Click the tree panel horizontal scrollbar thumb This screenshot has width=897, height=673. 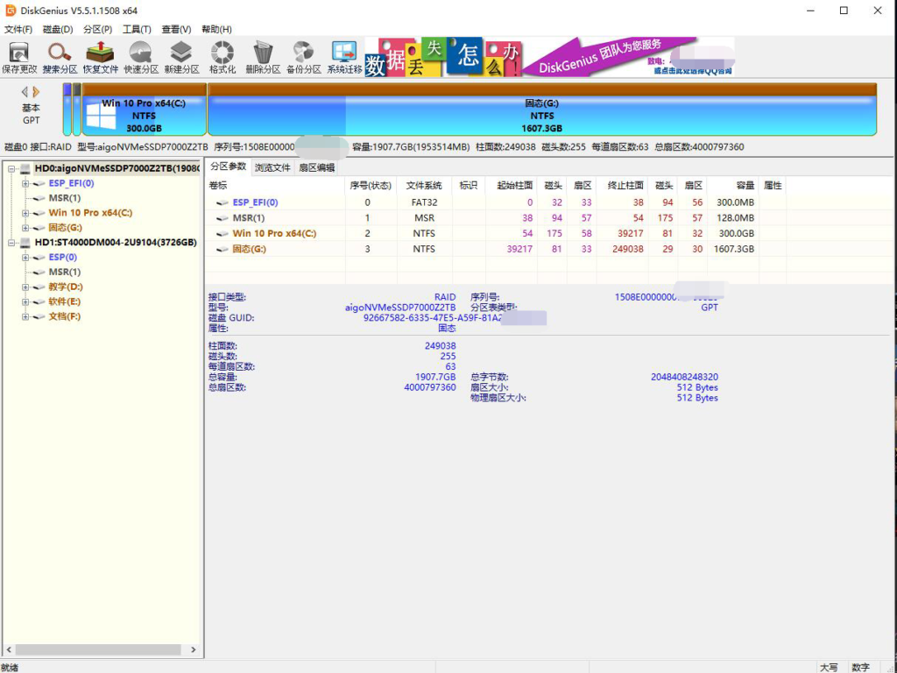(98, 649)
